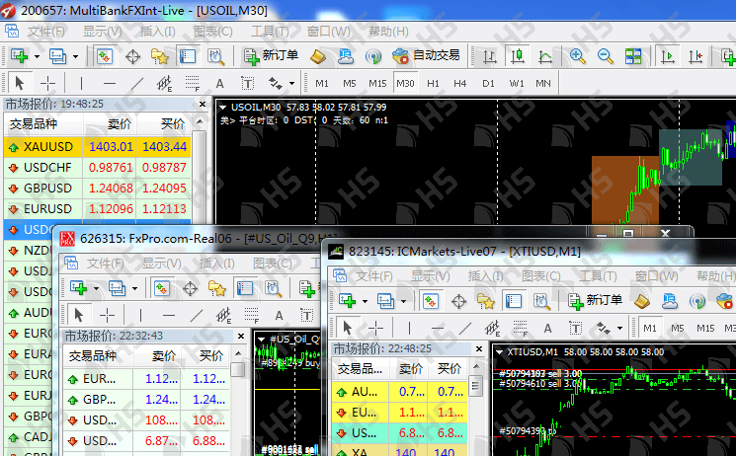Click tile windows icon in MultiBank toolbar

click(x=632, y=57)
